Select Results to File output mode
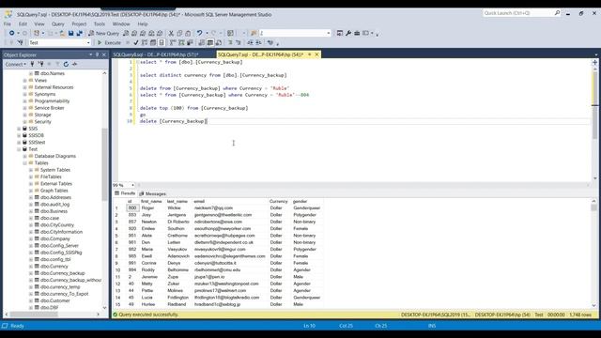 point(219,42)
